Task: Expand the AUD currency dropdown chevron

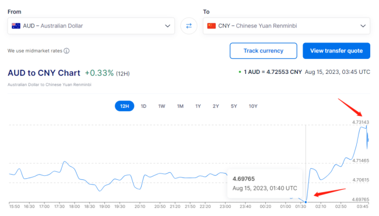Action: point(167,26)
